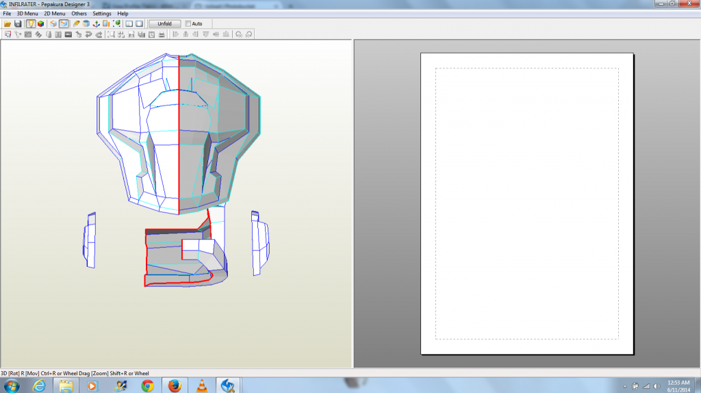
Task: Click the blue anchor icon in toolbar
Action: 96,24
